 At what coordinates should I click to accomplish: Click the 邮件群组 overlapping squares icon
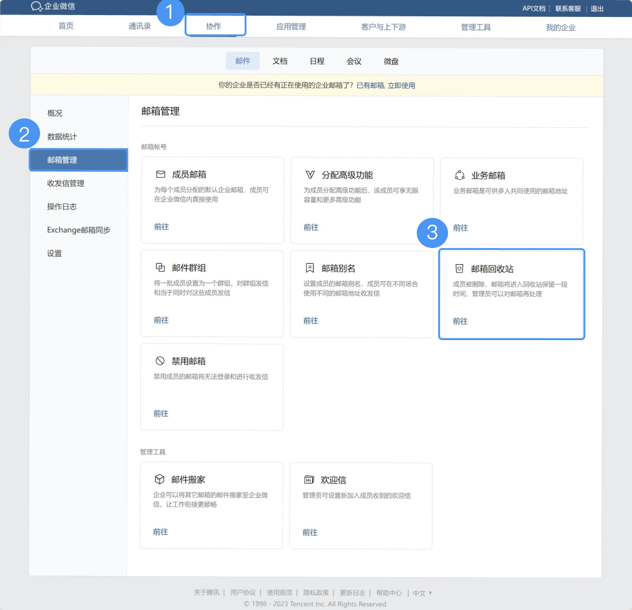[x=160, y=267]
